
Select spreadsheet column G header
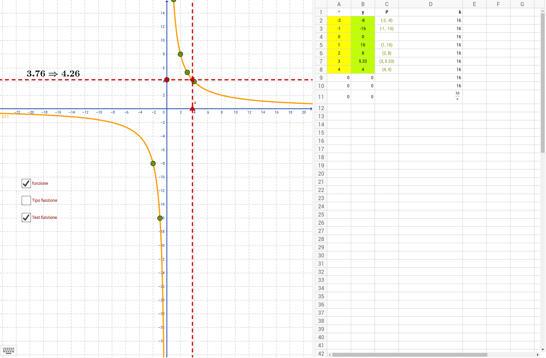(x=522, y=4)
